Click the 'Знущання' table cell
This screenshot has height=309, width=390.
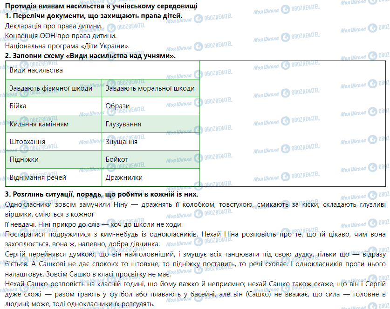121,142
